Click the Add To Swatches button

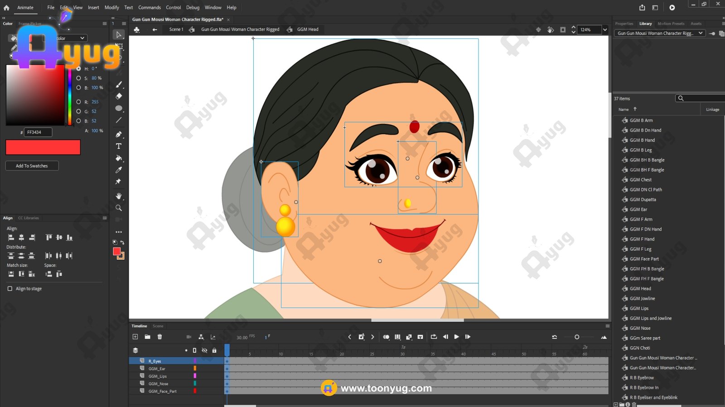coord(32,166)
